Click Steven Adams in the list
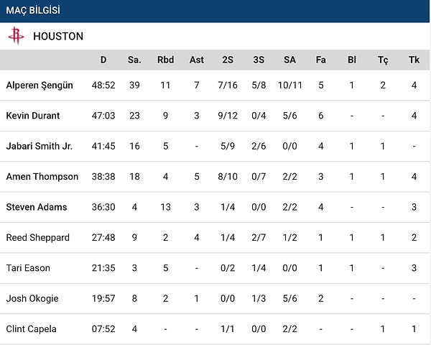The image size is (431, 345). (x=37, y=207)
